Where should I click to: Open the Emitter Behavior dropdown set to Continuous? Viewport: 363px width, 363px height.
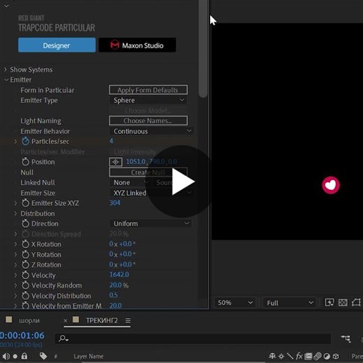click(x=151, y=131)
